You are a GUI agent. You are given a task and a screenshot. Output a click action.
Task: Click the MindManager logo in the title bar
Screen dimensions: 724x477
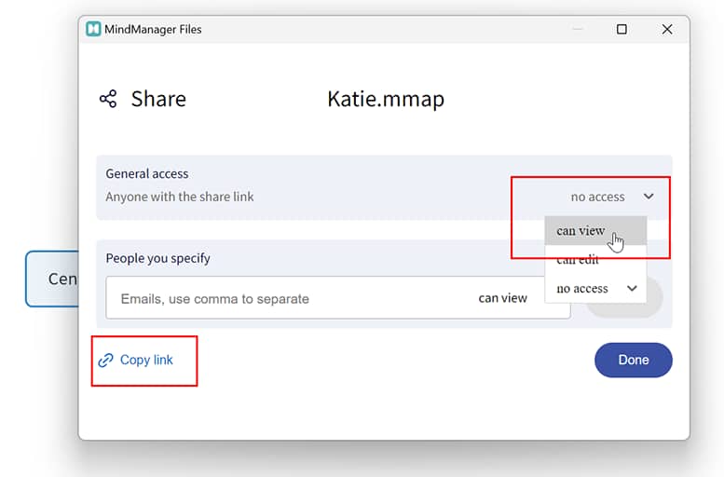93,29
